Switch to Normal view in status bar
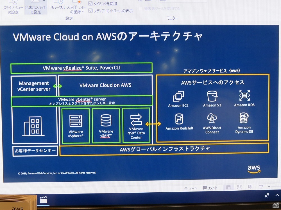The image size is (281, 210). pos(228,187)
